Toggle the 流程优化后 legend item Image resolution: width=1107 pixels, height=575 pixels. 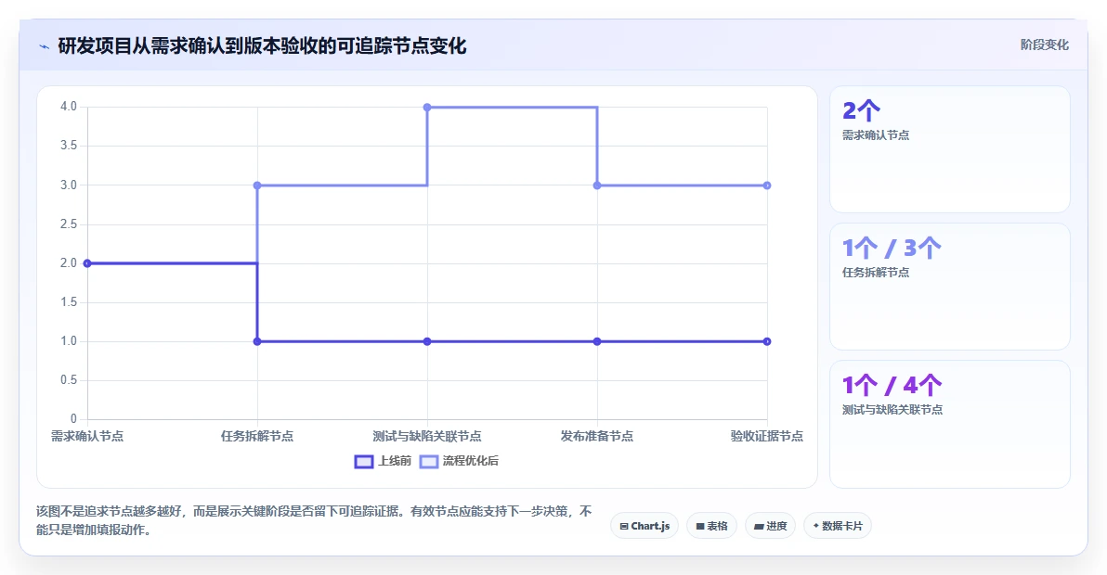pos(460,461)
